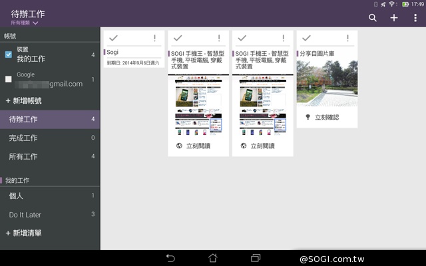Open the 個人 task list
Image resolution: width=426 pixels, height=266 pixels.
pyautogui.click(x=50, y=196)
